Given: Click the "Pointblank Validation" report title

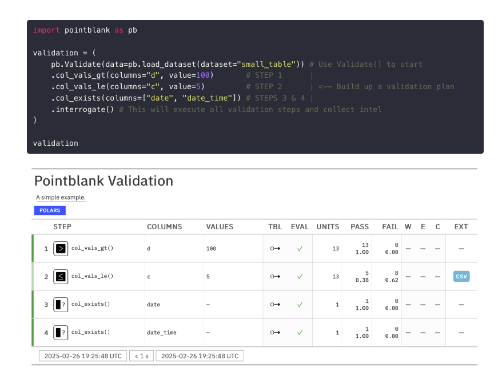Looking at the screenshot, I should click(103, 181).
